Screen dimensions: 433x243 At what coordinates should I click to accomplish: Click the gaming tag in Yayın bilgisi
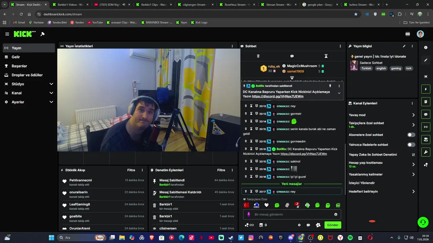[x=396, y=69]
